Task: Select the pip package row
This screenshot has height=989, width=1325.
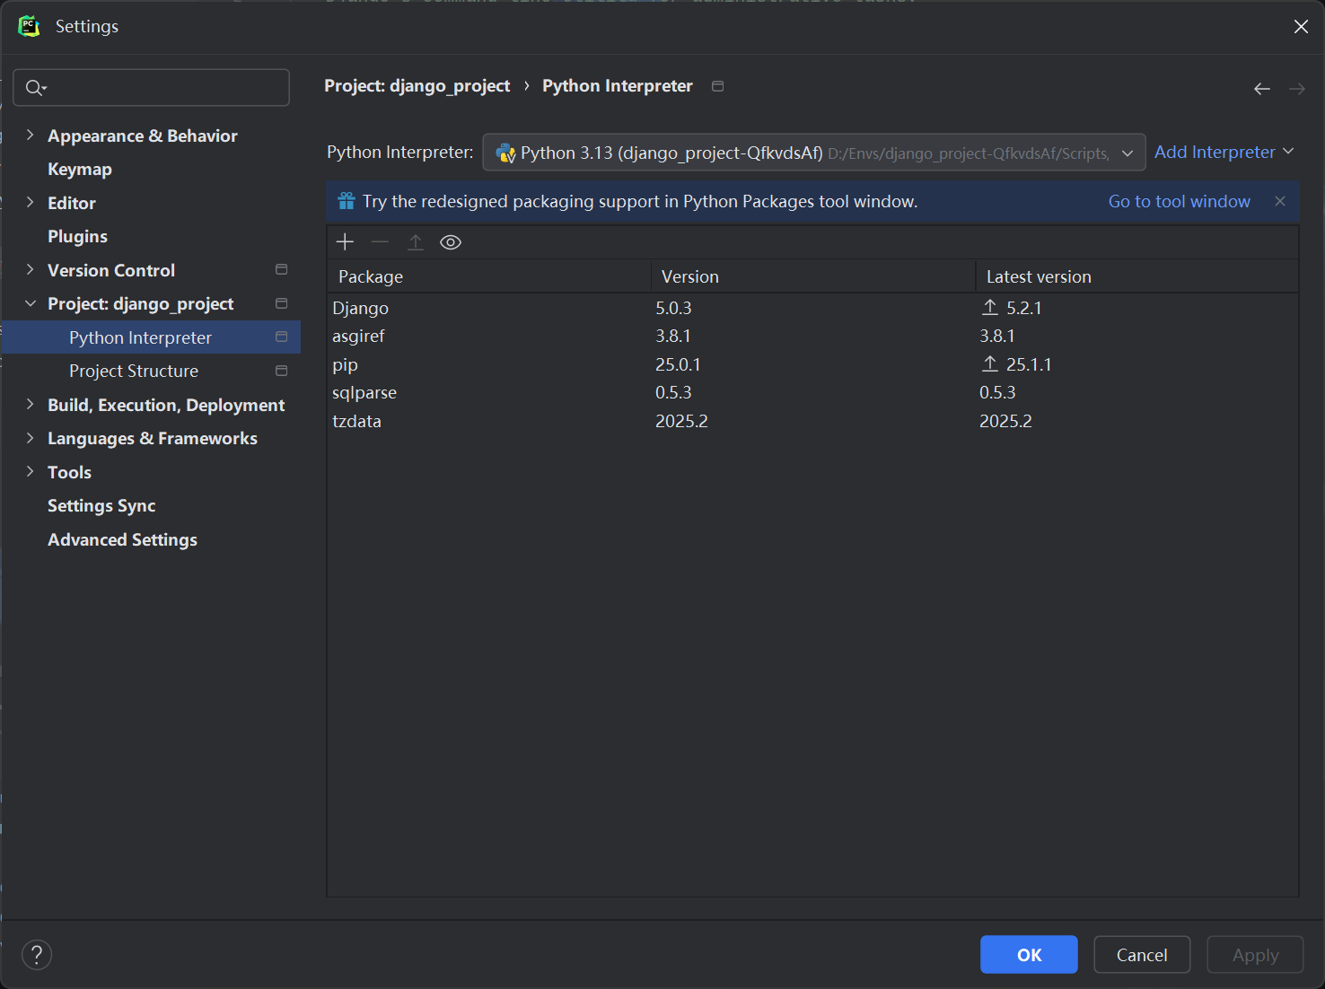Action: pyautogui.click(x=812, y=364)
